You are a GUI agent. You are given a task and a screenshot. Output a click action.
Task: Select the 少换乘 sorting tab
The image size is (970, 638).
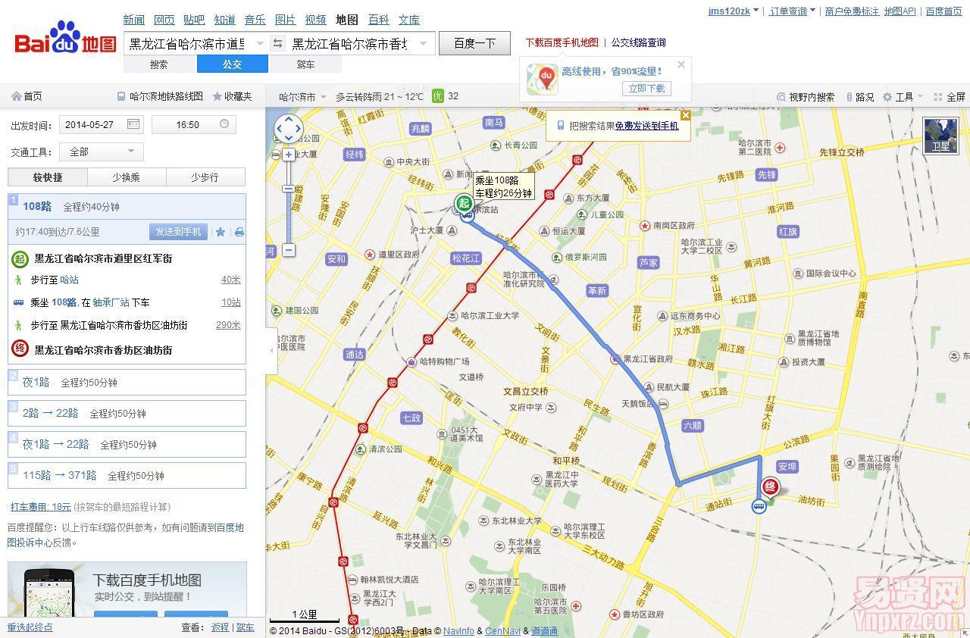[x=127, y=177]
